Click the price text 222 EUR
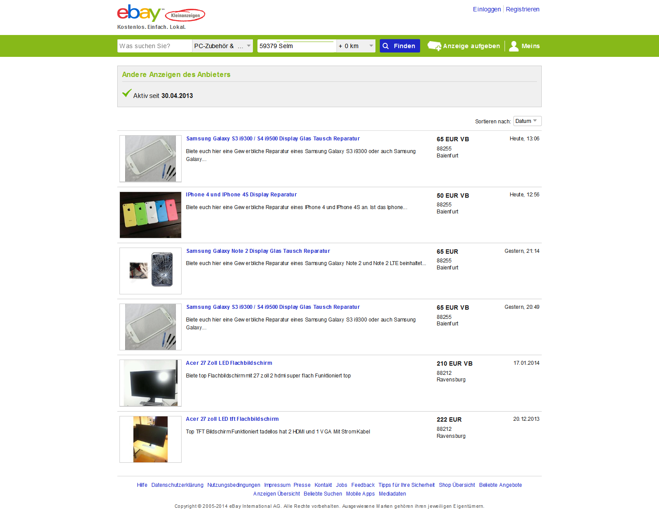Image resolution: width=659 pixels, height=531 pixels. [x=449, y=419]
